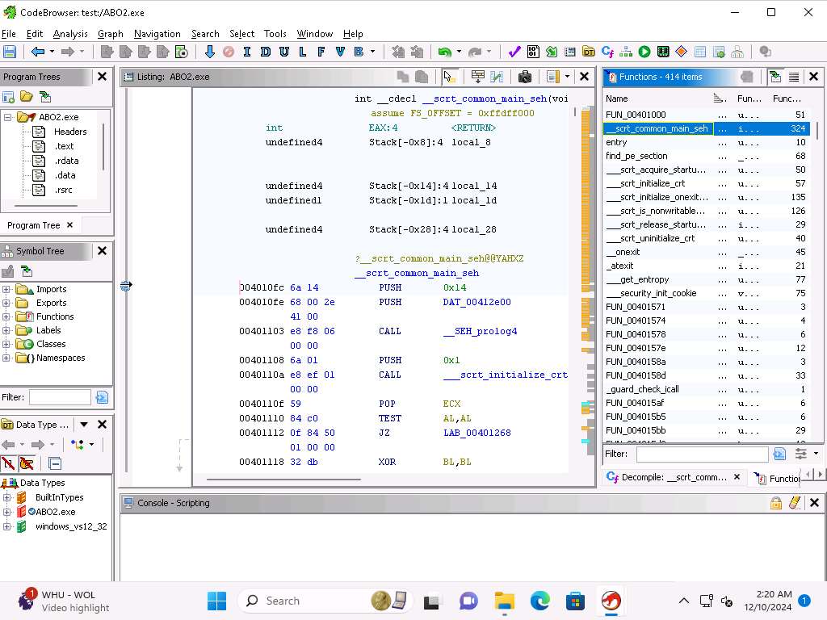Screen dimensions: 827x620
Task: Click the Functions table filter text field
Action: (701, 455)
